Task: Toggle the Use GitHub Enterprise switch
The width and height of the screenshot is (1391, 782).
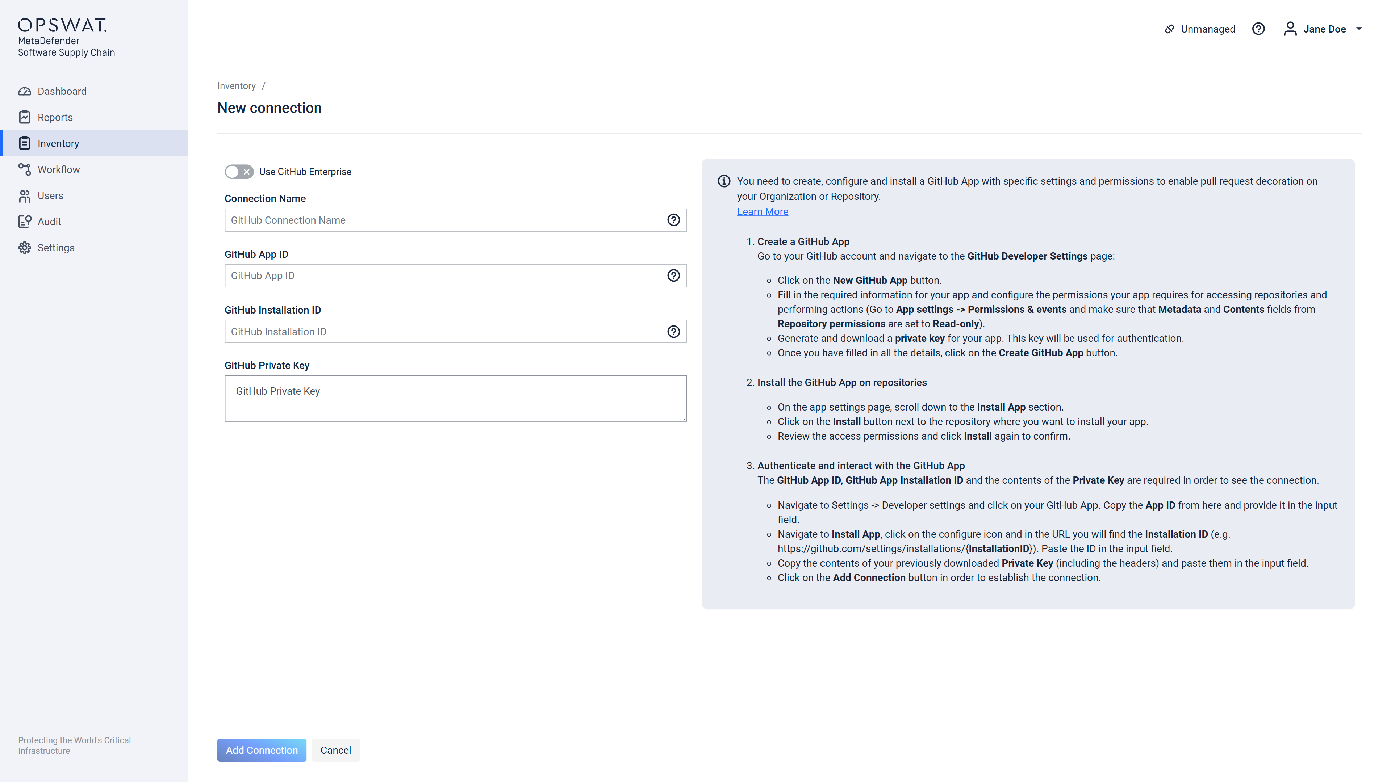Action: click(x=239, y=172)
